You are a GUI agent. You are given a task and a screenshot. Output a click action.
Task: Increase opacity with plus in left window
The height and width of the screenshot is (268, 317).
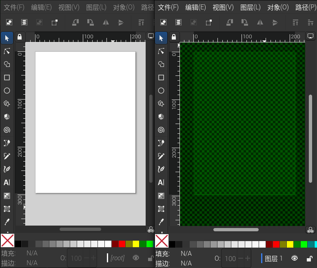pos(93,258)
